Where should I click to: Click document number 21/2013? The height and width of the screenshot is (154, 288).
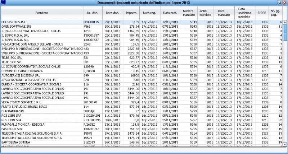pyautogui.click(x=89, y=142)
